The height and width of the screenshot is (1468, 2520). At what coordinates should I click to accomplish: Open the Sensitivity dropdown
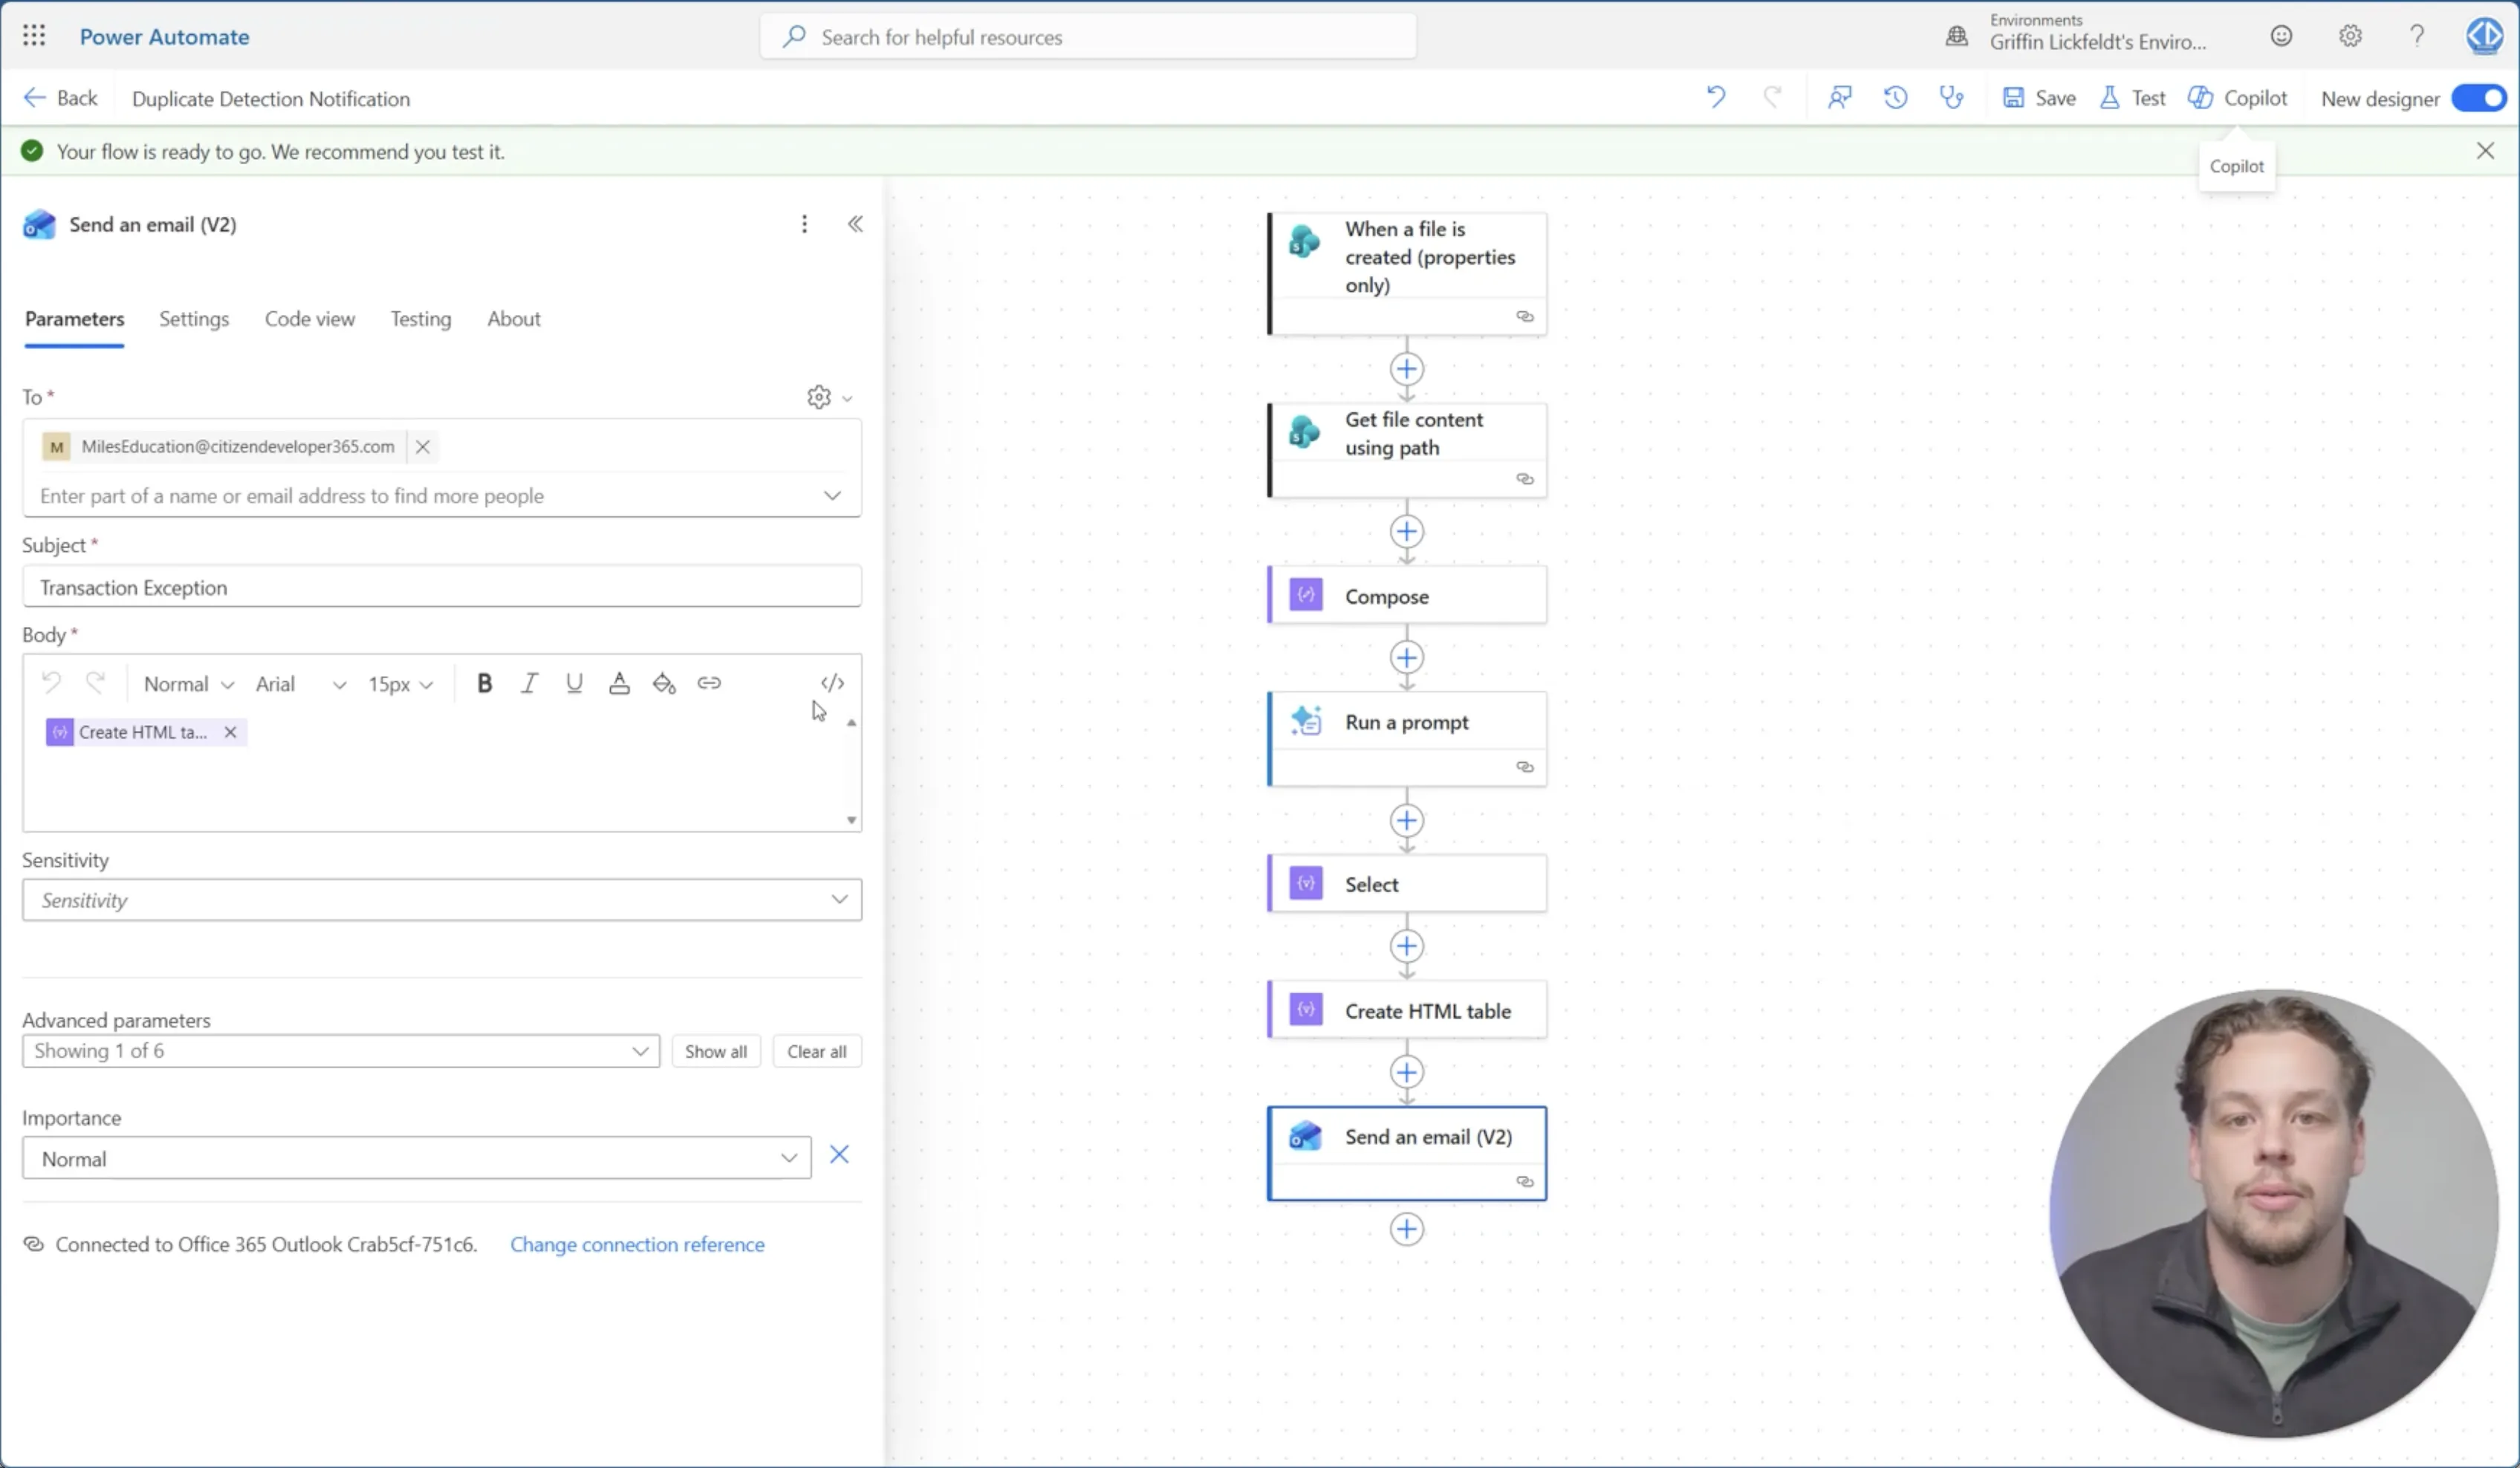442,900
